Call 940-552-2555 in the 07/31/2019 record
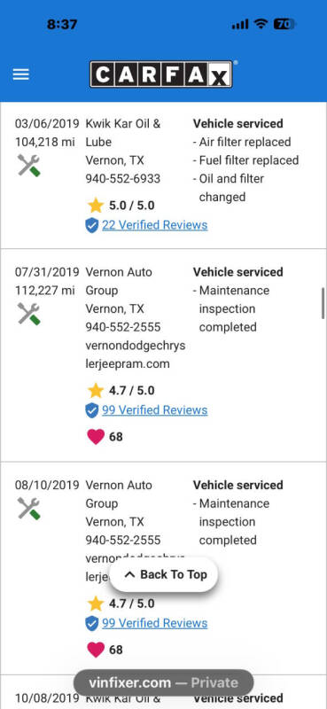The width and height of the screenshot is (327, 709). tap(123, 327)
